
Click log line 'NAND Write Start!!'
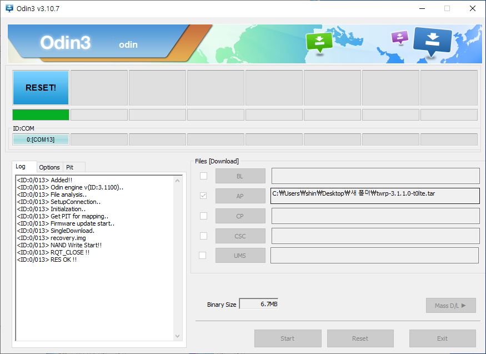[59, 245]
